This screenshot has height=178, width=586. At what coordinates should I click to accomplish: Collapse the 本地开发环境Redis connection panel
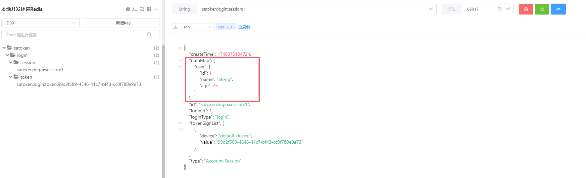coord(156,9)
